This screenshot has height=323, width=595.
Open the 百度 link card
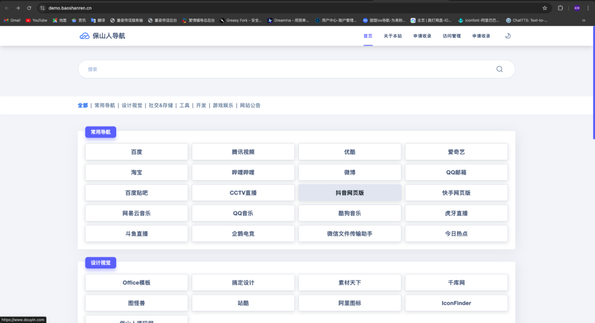137,152
